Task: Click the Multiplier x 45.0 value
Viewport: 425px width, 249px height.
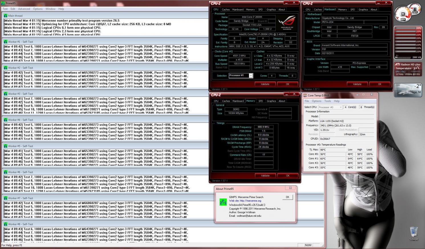Action: point(240,60)
